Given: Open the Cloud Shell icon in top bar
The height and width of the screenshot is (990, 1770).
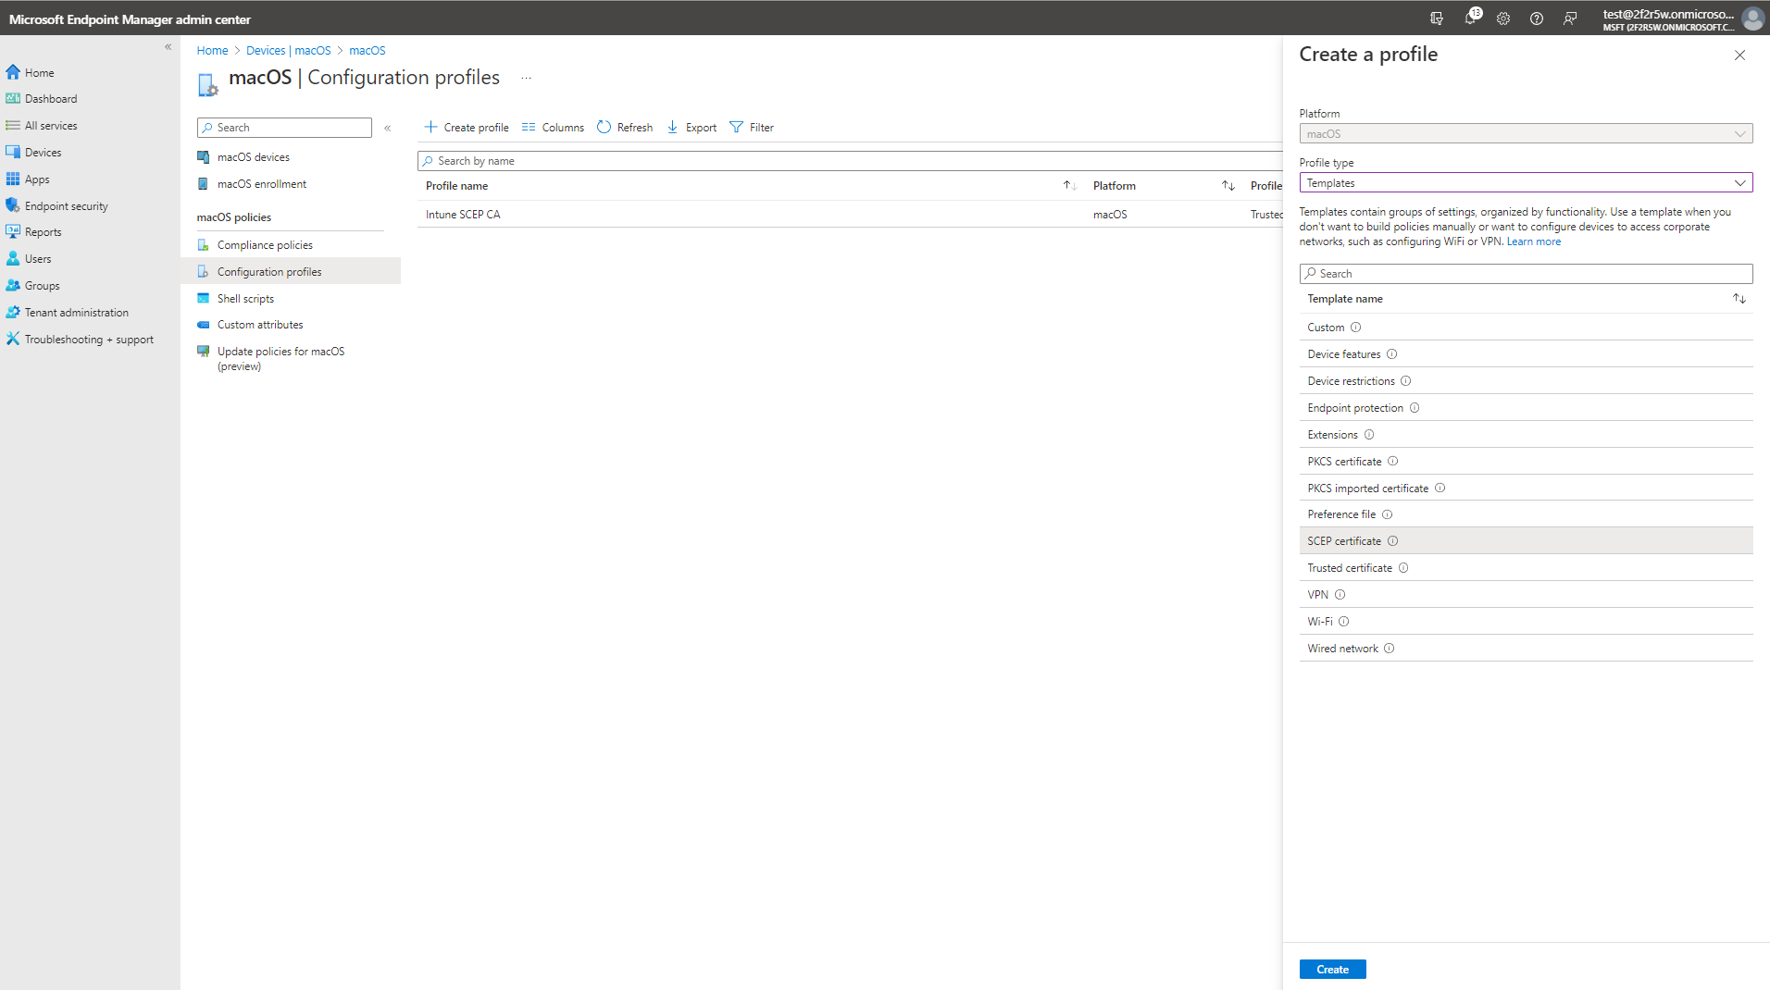Looking at the screenshot, I should (1438, 19).
